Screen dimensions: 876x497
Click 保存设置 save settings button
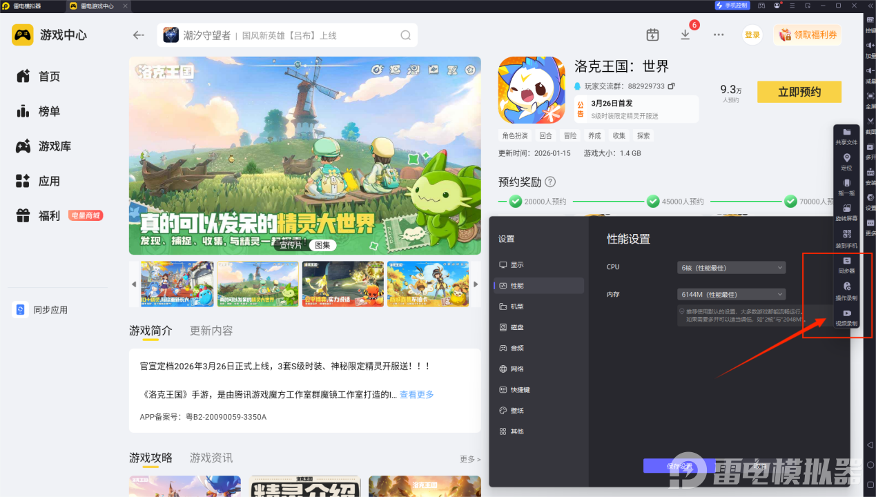(679, 466)
